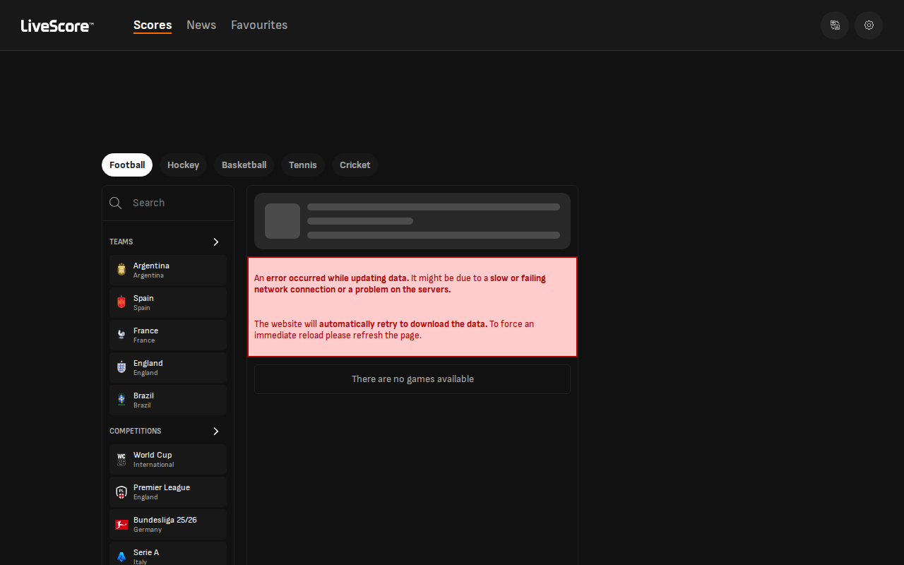904x565 pixels.
Task: Click the Premier League logo
Action: pyautogui.click(x=121, y=492)
